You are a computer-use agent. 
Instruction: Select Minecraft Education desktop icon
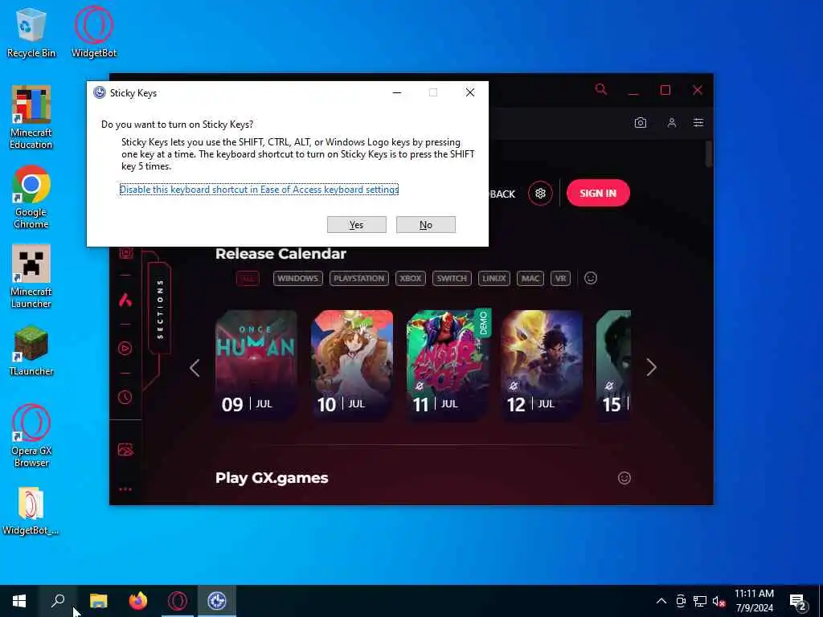(x=31, y=117)
